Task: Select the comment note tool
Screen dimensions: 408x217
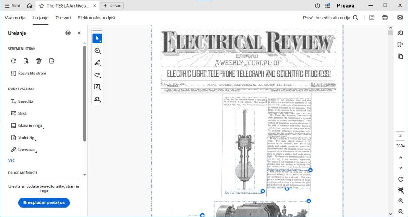Action: (x=97, y=50)
